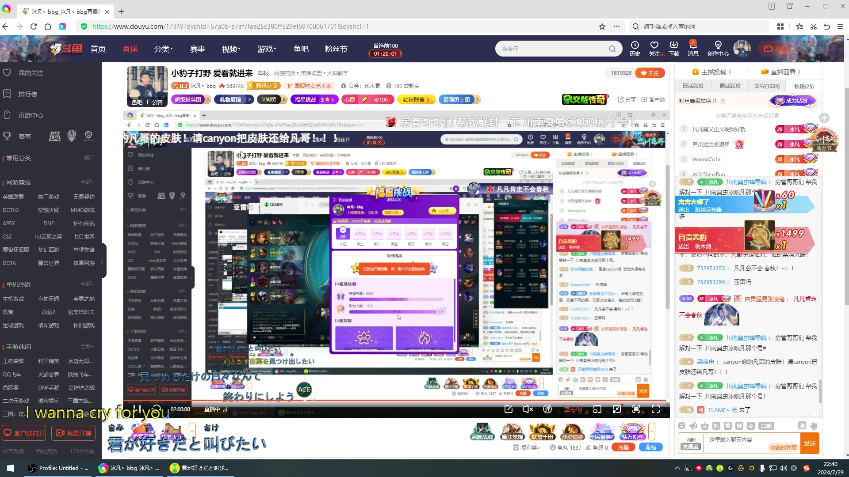Expand 全部 in 网游竞技 section

point(87,182)
